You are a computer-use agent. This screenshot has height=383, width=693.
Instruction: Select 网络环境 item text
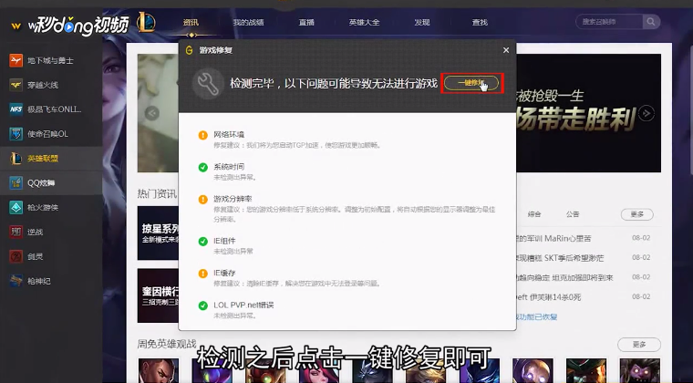point(229,134)
